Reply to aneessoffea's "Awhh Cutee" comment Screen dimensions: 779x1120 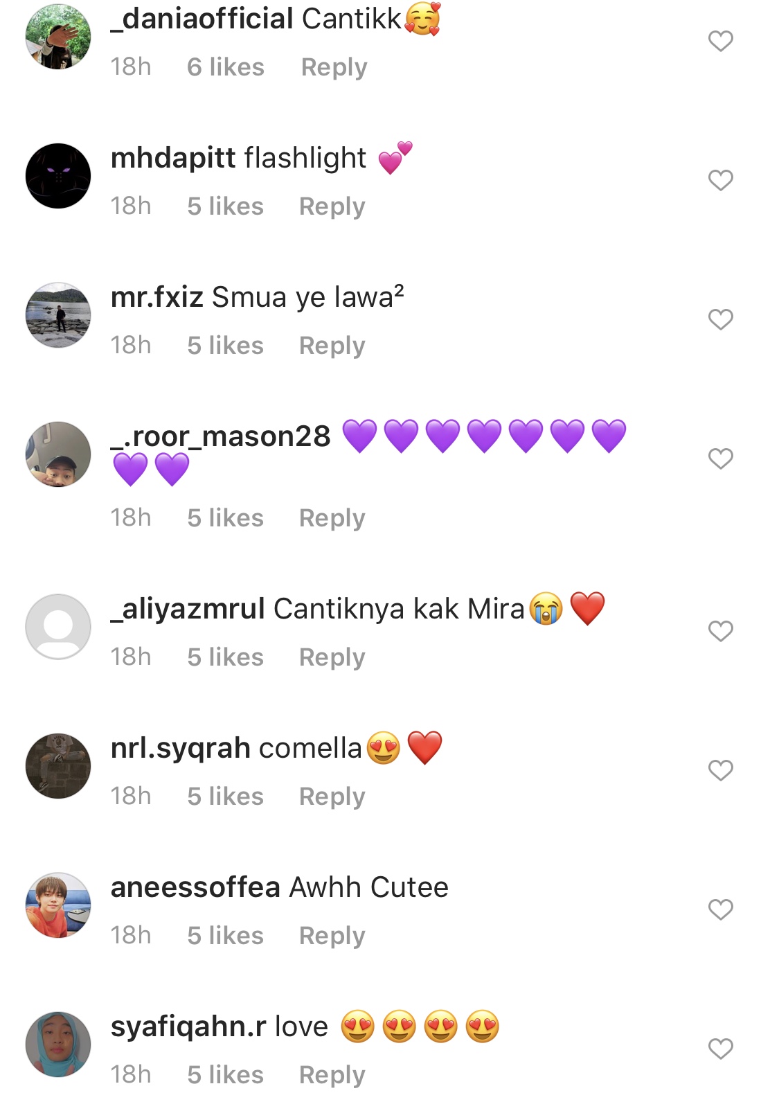(332, 936)
